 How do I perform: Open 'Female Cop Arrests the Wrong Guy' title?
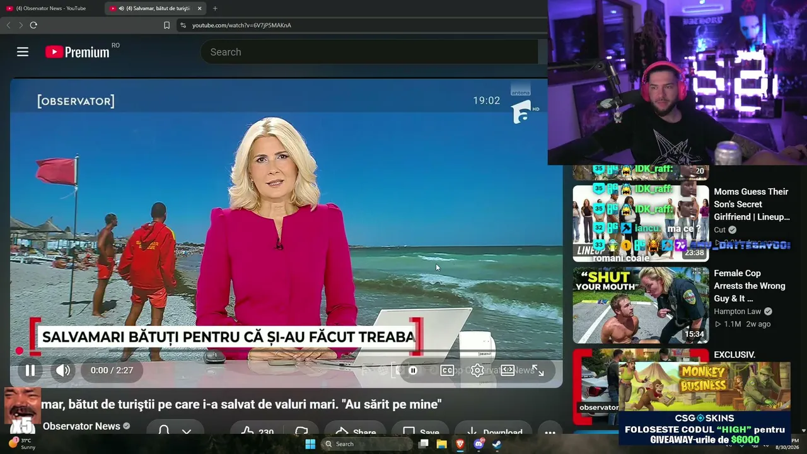coord(750,286)
